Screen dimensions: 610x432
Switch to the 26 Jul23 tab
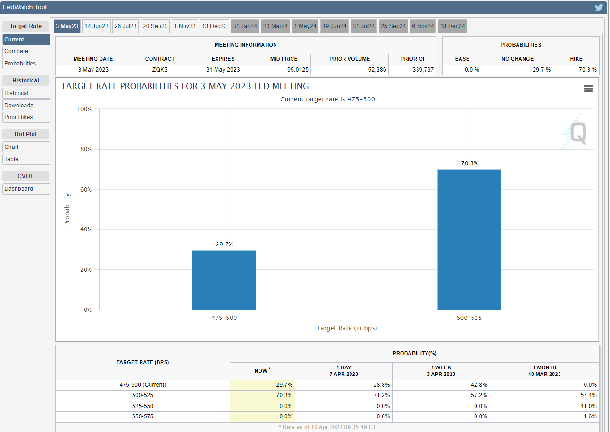coord(125,26)
